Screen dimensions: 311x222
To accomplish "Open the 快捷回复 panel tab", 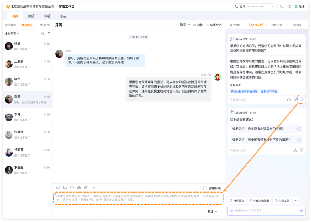I will tap(276, 25).
